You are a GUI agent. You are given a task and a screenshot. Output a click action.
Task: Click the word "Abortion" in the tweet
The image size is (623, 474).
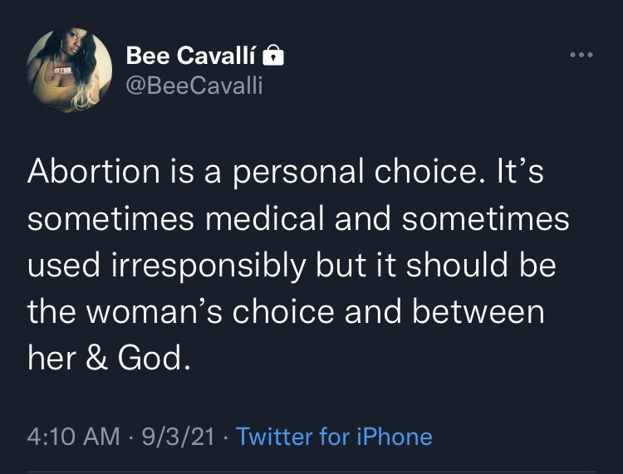pos(90,171)
